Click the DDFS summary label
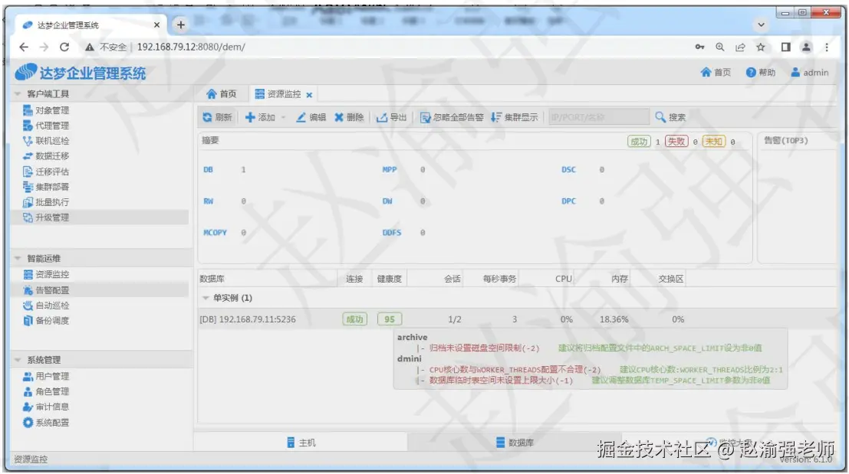The height and width of the screenshot is (474, 849). click(391, 233)
